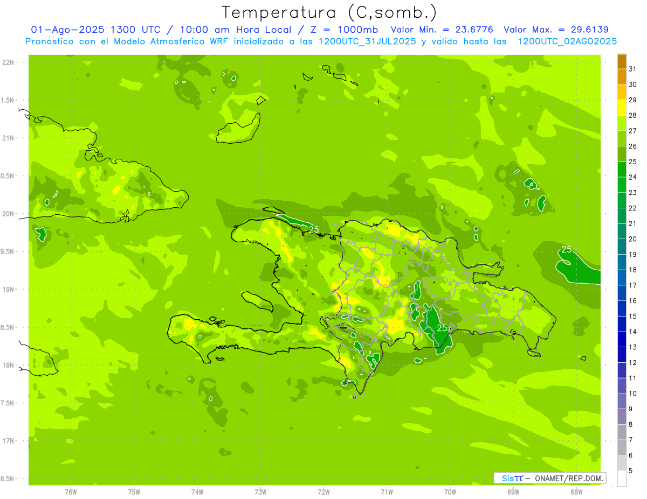This screenshot has height=499, width=647.
Task: Select the 'Valor Max. = 29.6139' value
Action: tap(556, 30)
